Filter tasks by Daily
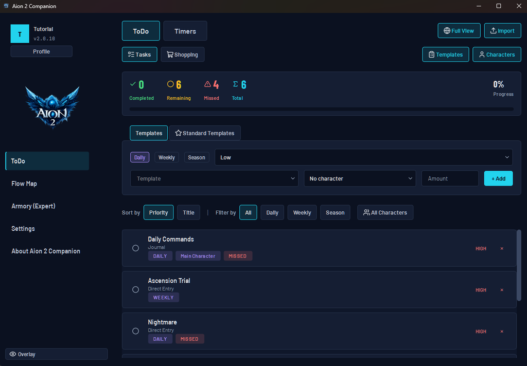The image size is (527, 366). click(272, 212)
